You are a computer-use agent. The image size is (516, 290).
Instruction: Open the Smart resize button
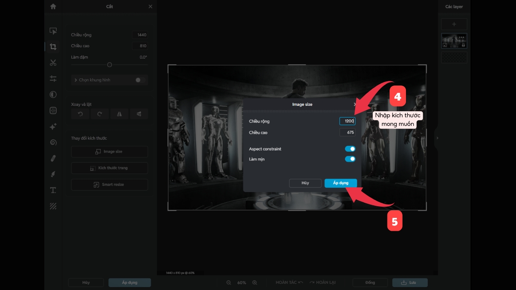pyautogui.click(x=109, y=185)
